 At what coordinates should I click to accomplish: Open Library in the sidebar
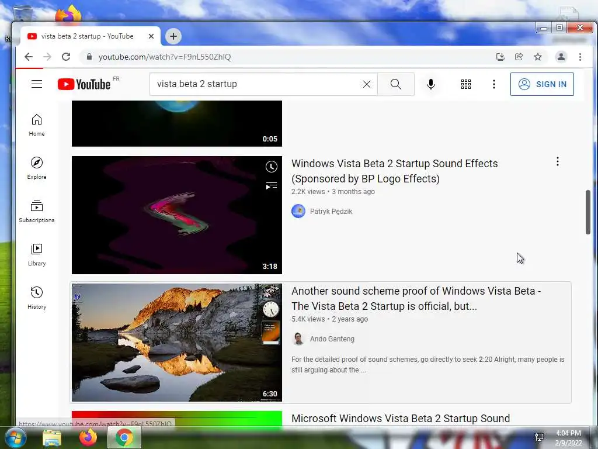37,255
